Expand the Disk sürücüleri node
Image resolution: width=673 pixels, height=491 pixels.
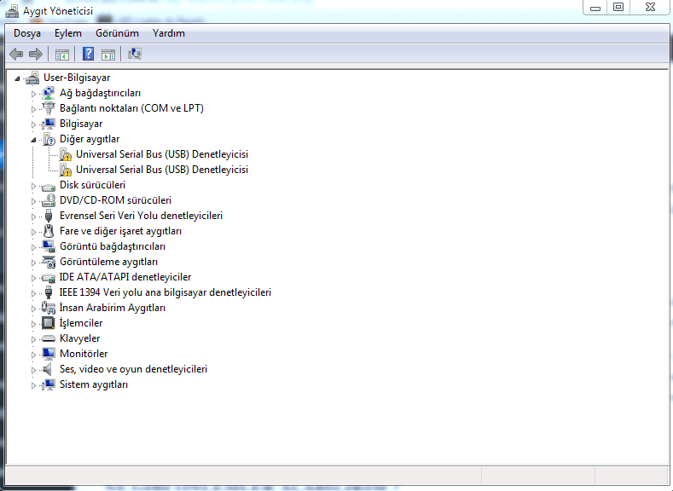point(34,185)
